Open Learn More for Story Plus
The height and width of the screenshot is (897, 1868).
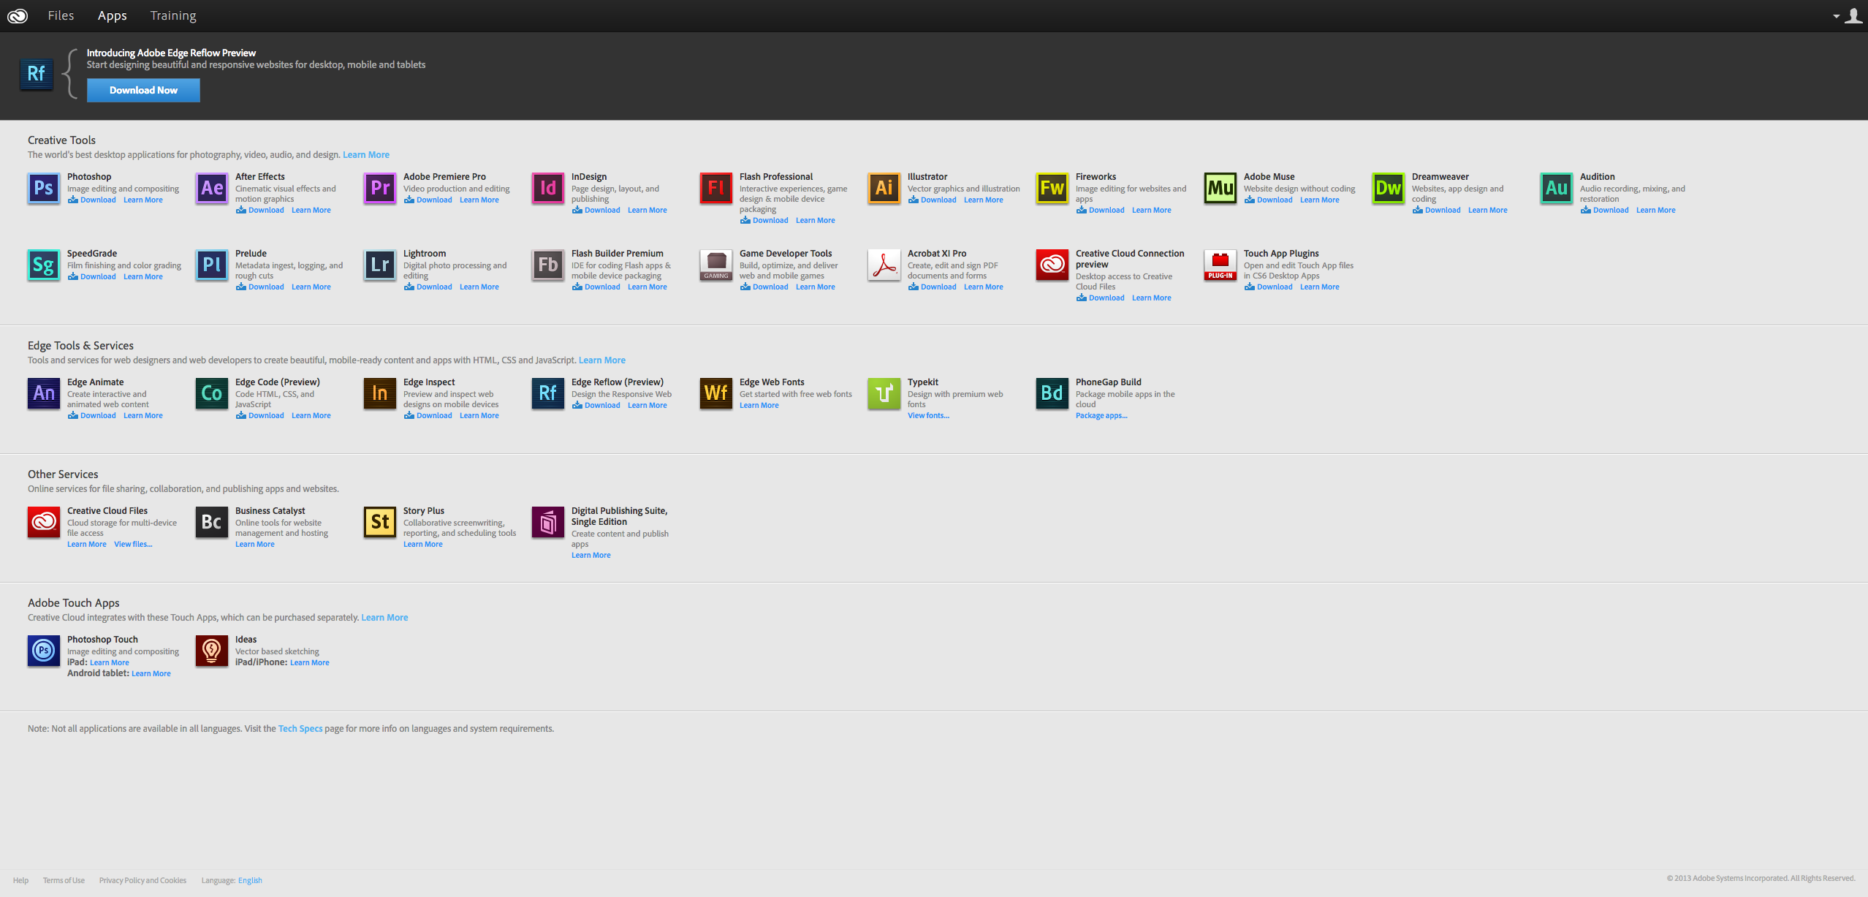pyautogui.click(x=422, y=545)
